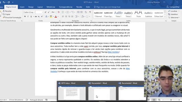
Task: Open the Referências tab
Action: tap(51, 7)
